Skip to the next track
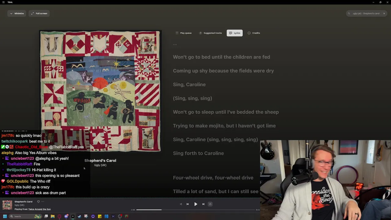The height and width of the screenshot is (220, 391). (203, 204)
